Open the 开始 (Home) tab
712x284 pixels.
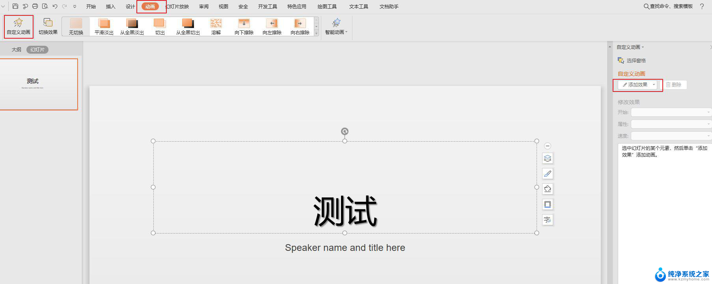[91, 6]
